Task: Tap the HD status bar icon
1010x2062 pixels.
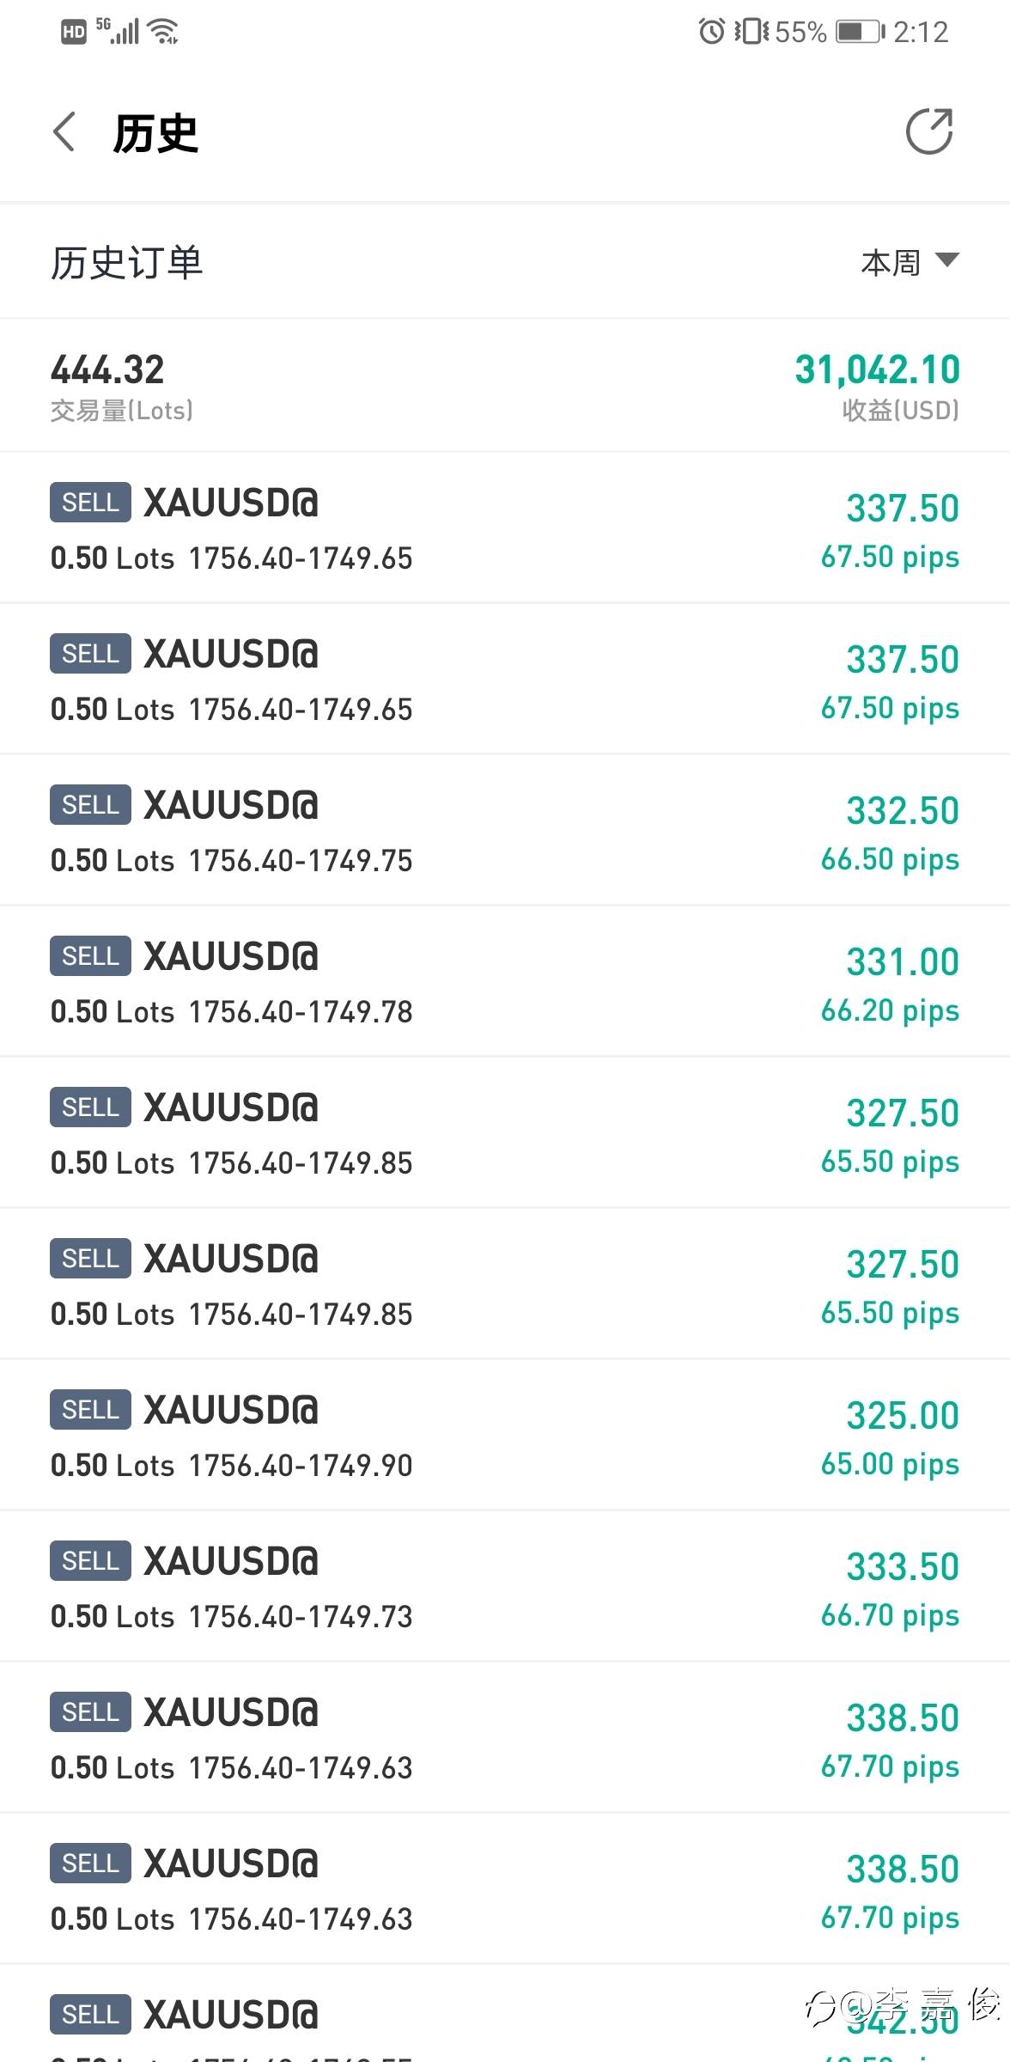Action: click(74, 33)
